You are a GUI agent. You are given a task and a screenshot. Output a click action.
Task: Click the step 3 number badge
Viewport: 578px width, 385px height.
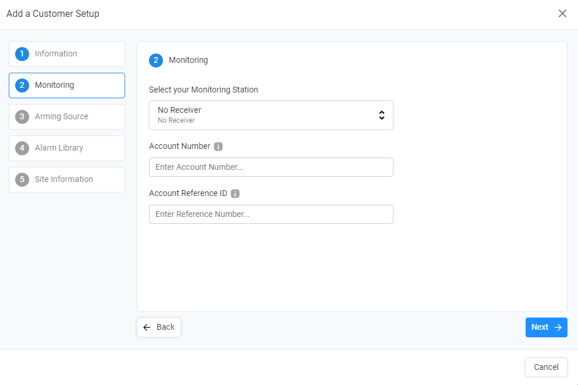[22, 117]
